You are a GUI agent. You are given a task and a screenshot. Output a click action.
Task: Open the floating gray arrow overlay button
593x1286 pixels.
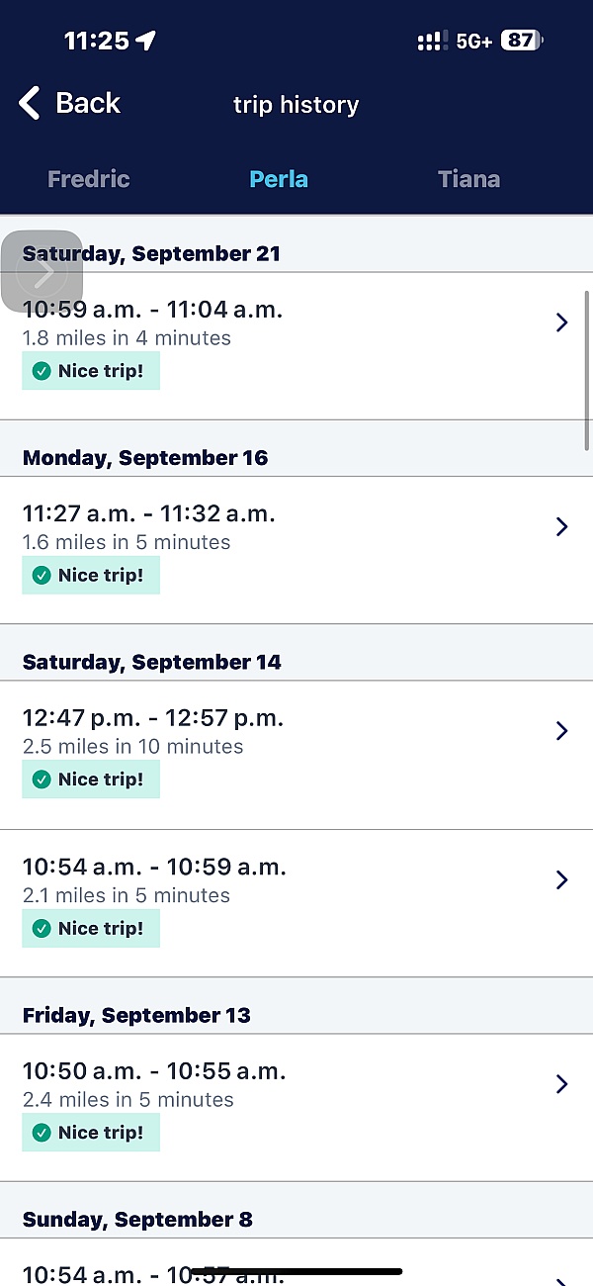click(x=42, y=271)
